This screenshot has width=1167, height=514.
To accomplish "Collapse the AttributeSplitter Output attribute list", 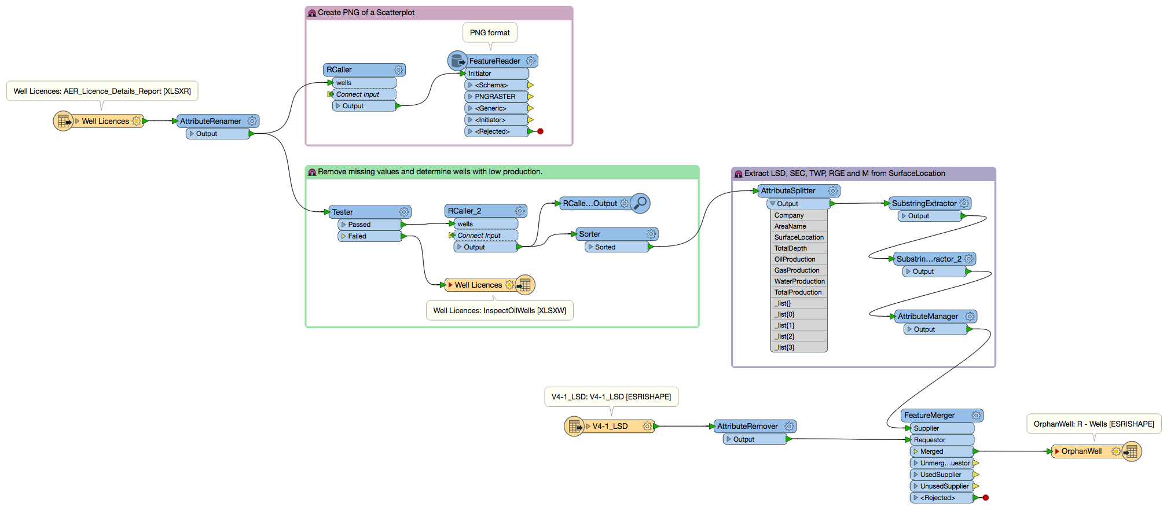I will pyautogui.click(x=772, y=204).
